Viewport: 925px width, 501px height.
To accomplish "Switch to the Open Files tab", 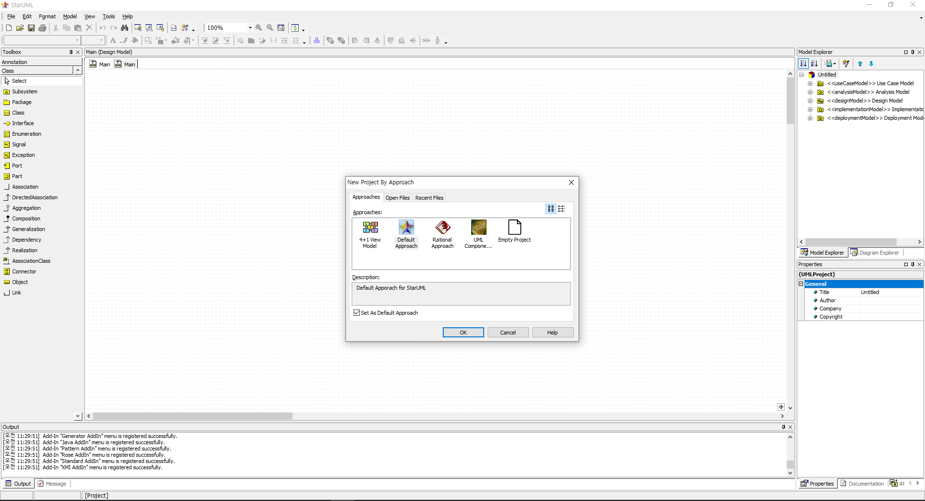I will tap(397, 198).
